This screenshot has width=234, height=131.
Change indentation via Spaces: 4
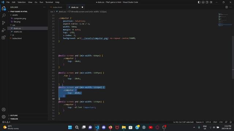pos(200,122)
